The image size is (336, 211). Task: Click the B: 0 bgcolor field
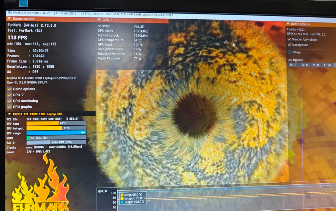tap(316, 65)
